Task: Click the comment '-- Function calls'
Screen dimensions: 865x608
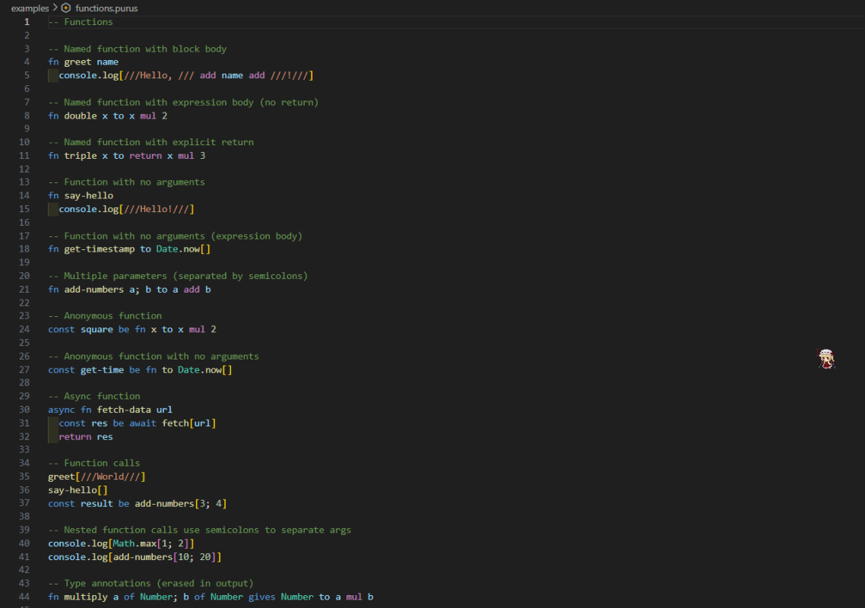Action: coord(93,463)
